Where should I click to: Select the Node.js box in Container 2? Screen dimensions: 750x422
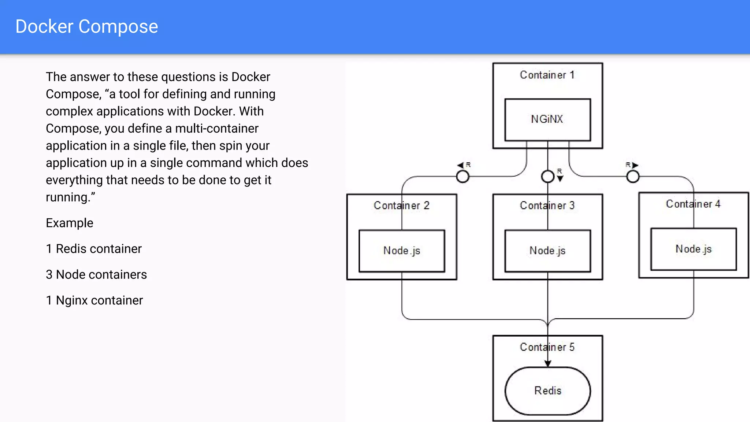[x=402, y=251]
